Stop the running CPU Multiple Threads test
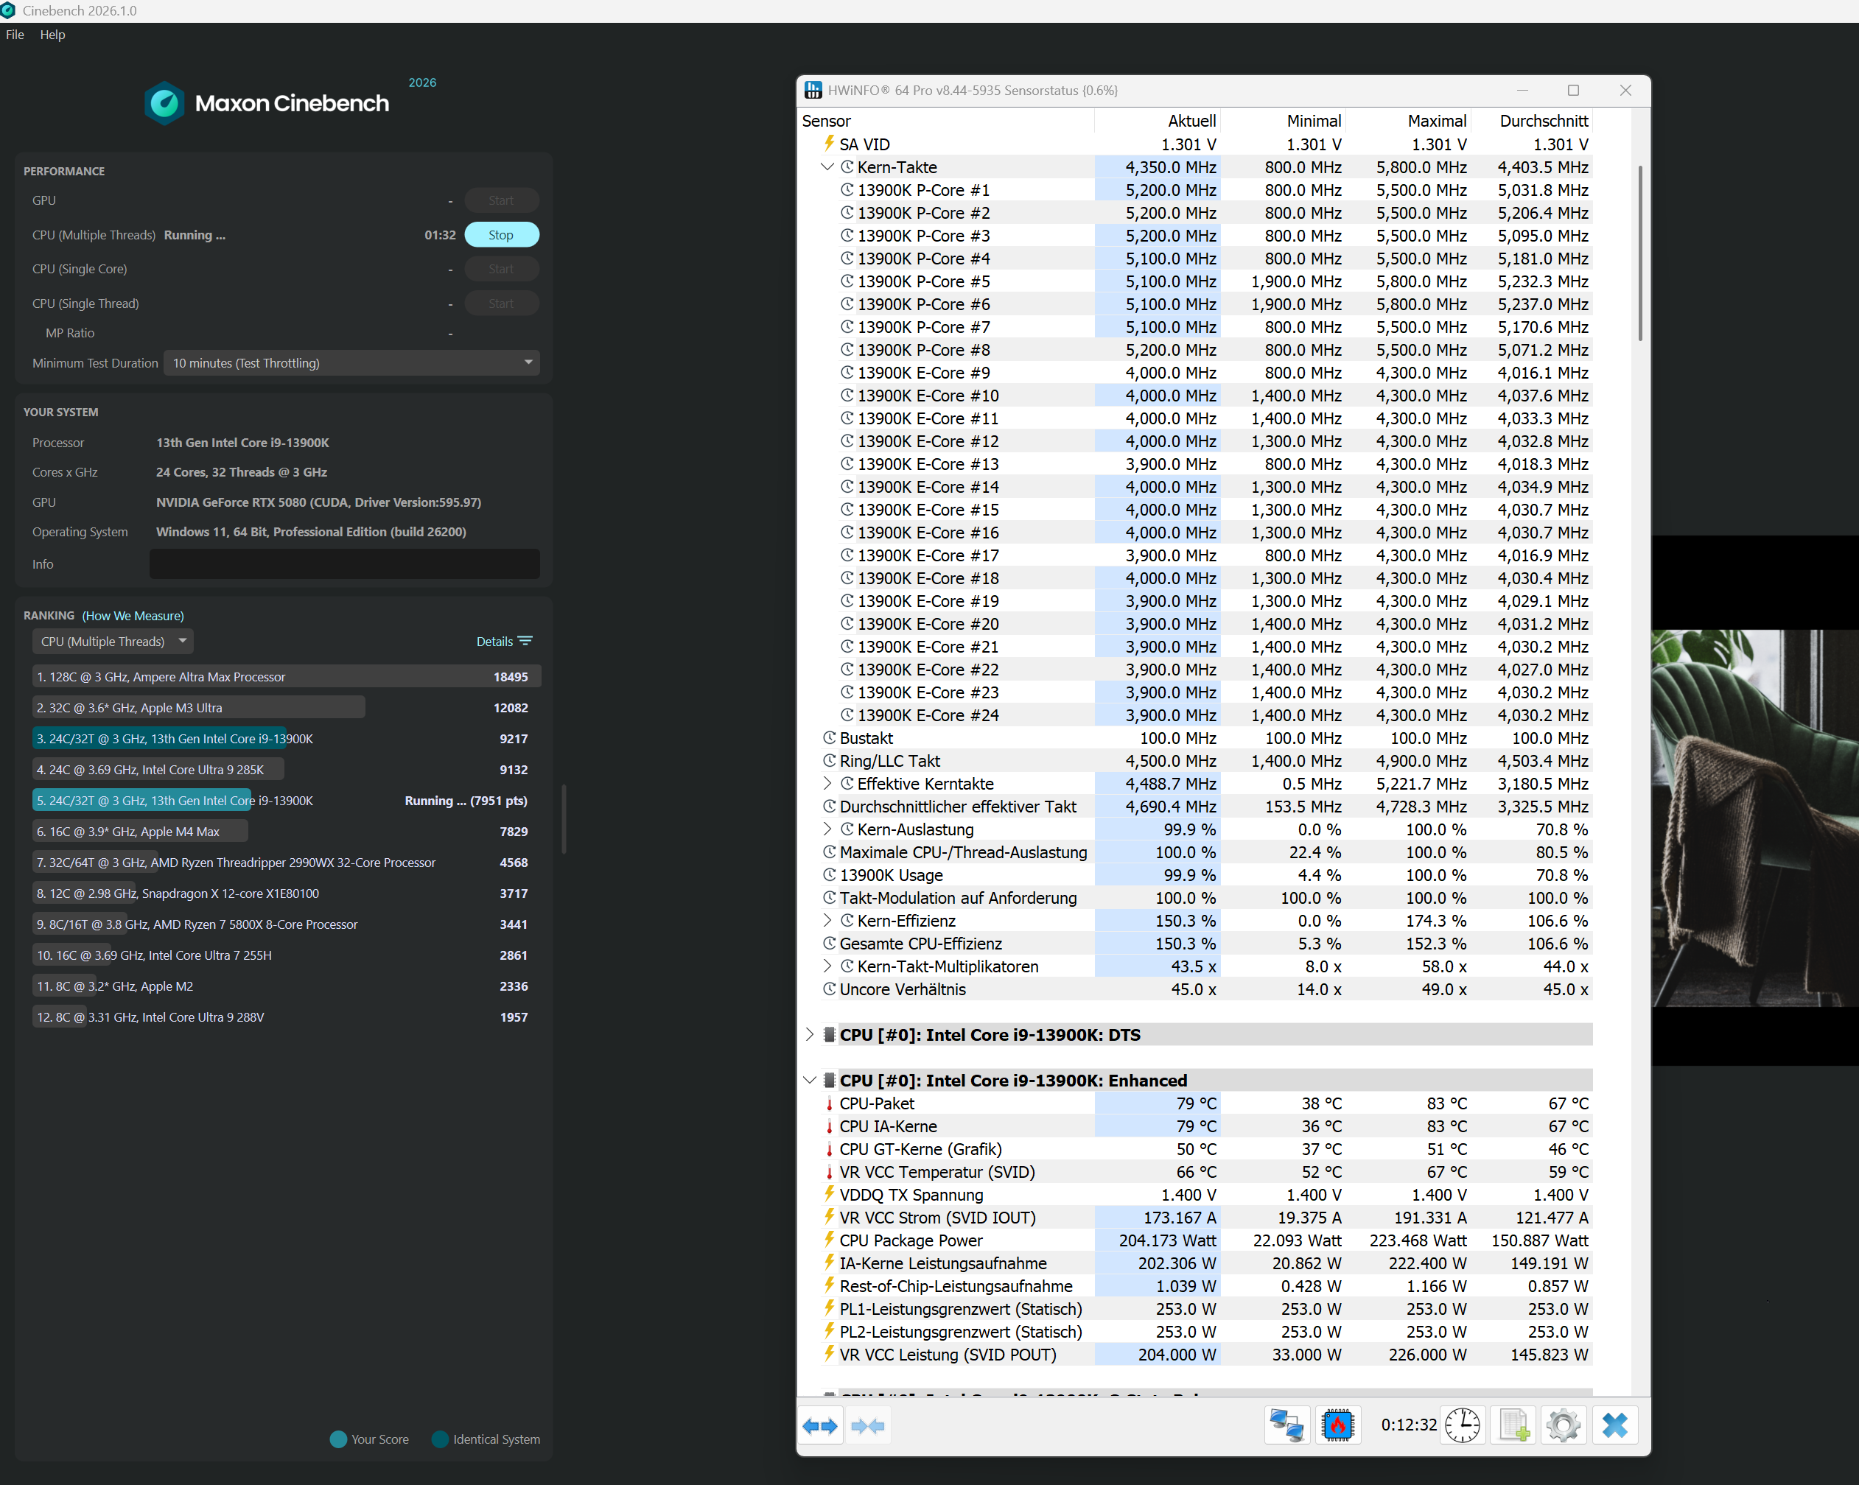 (501, 234)
